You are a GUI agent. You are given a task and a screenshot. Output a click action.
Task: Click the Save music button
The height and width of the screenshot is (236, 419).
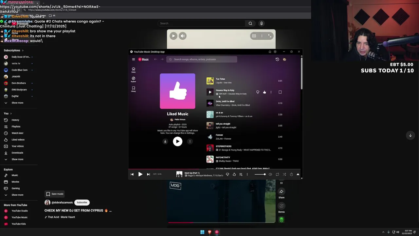tap(55, 194)
